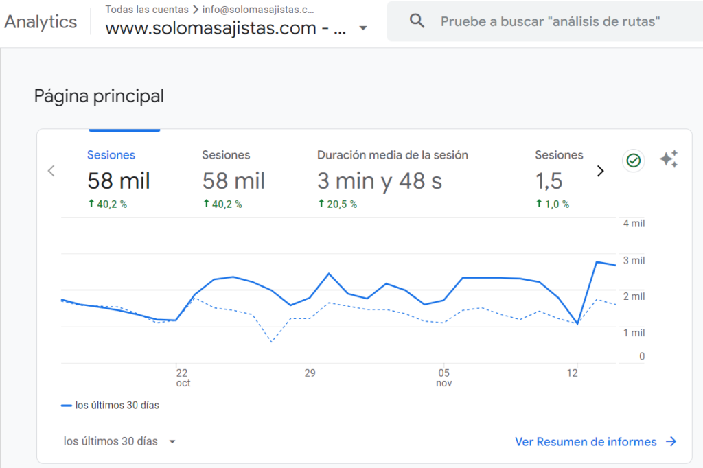
Task: Click the 20,5 % increase indicator
Action: pos(338,204)
